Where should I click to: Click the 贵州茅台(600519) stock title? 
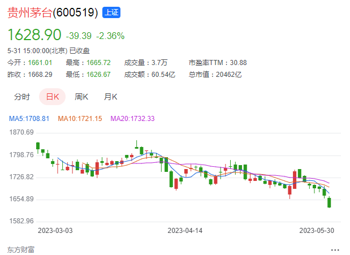[x=53, y=12]
